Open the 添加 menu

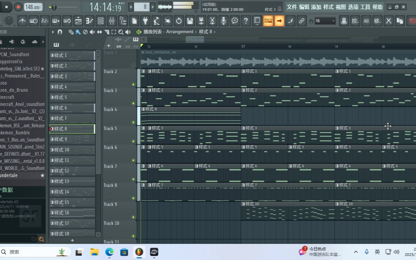point(316,7)
